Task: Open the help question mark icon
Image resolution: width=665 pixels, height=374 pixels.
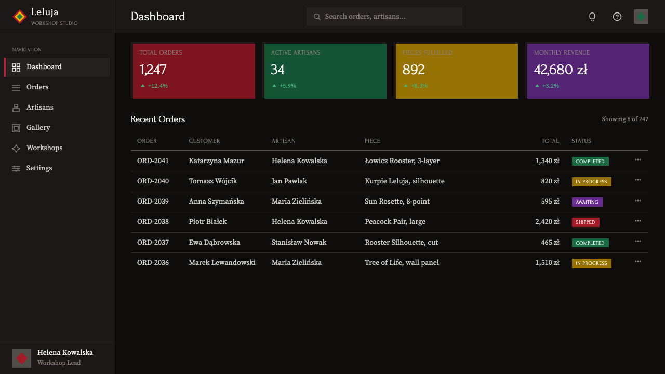Action: 617,17
